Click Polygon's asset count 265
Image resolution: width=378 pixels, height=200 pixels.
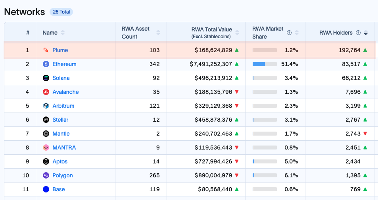[x=155, y=175]
